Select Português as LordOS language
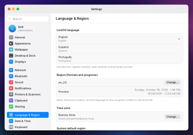193x135 pixels. (119, 59)
